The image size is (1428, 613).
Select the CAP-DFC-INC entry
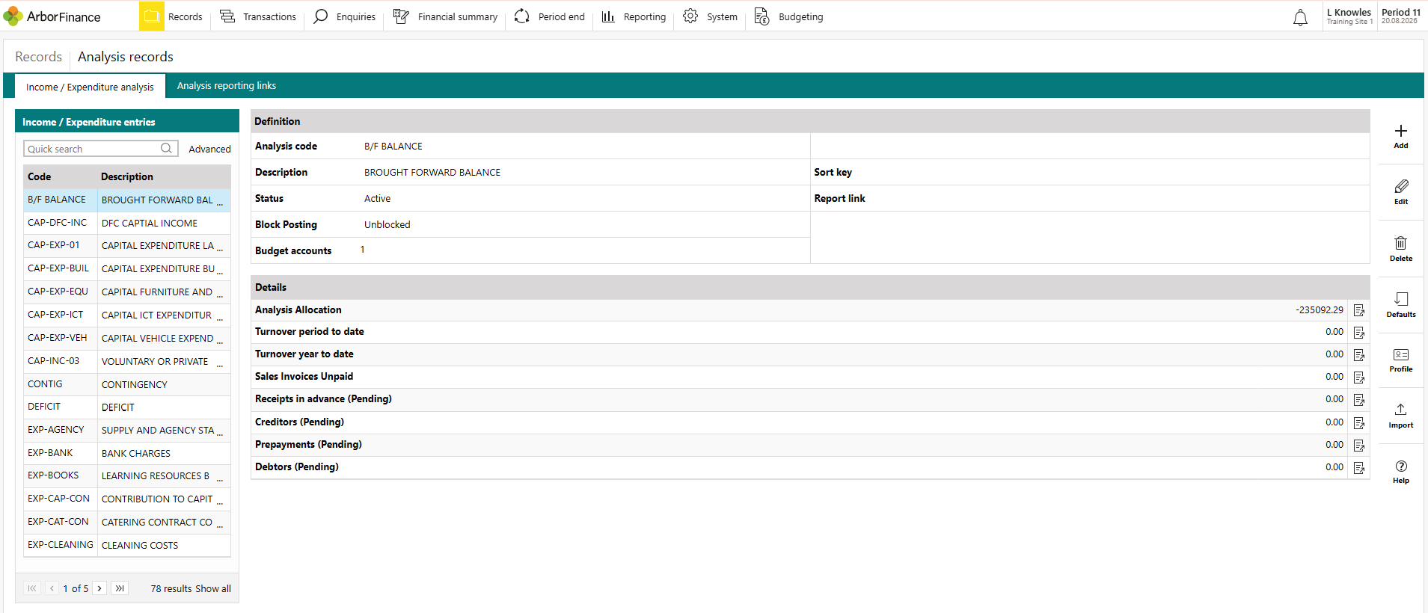tap(127, 223)
